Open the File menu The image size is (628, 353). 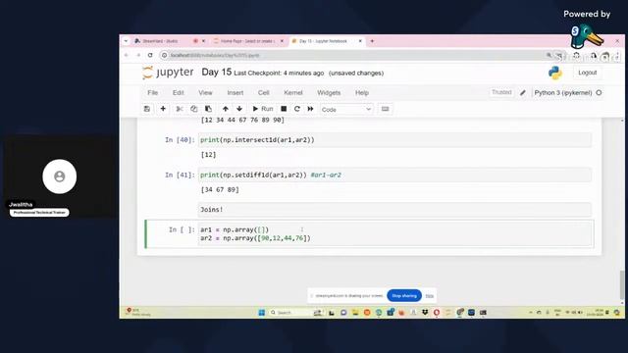pyautogui.click(x=153, y=92)
